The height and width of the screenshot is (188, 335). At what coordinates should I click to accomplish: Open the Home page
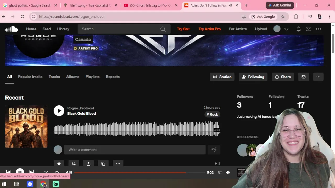31,29
